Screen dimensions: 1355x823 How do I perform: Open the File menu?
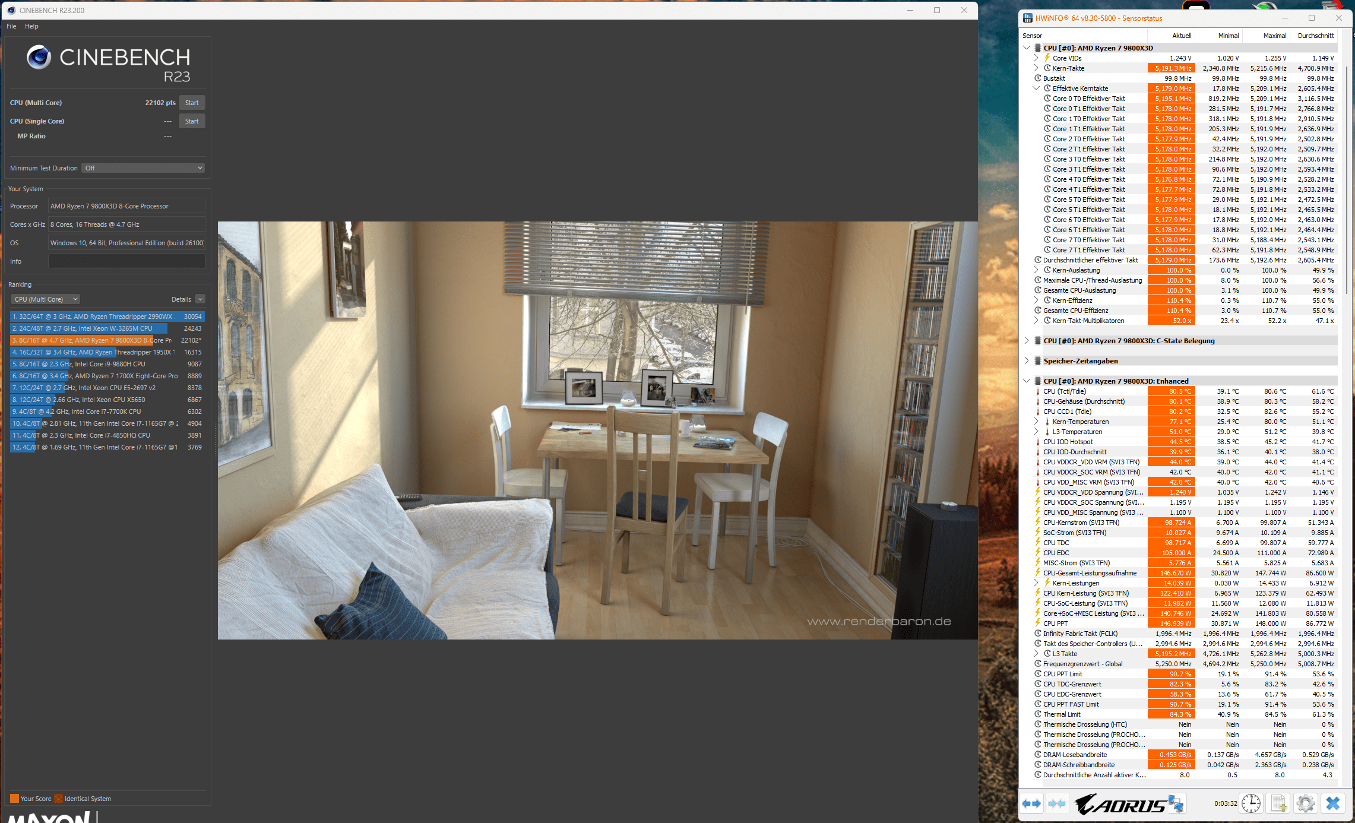[x=11, y=26]
